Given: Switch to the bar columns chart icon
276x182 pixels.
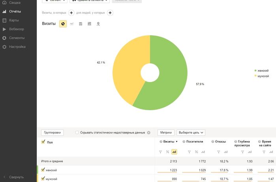Looking at the screenshot, I should pyautogui.click(x=89, y=24).
